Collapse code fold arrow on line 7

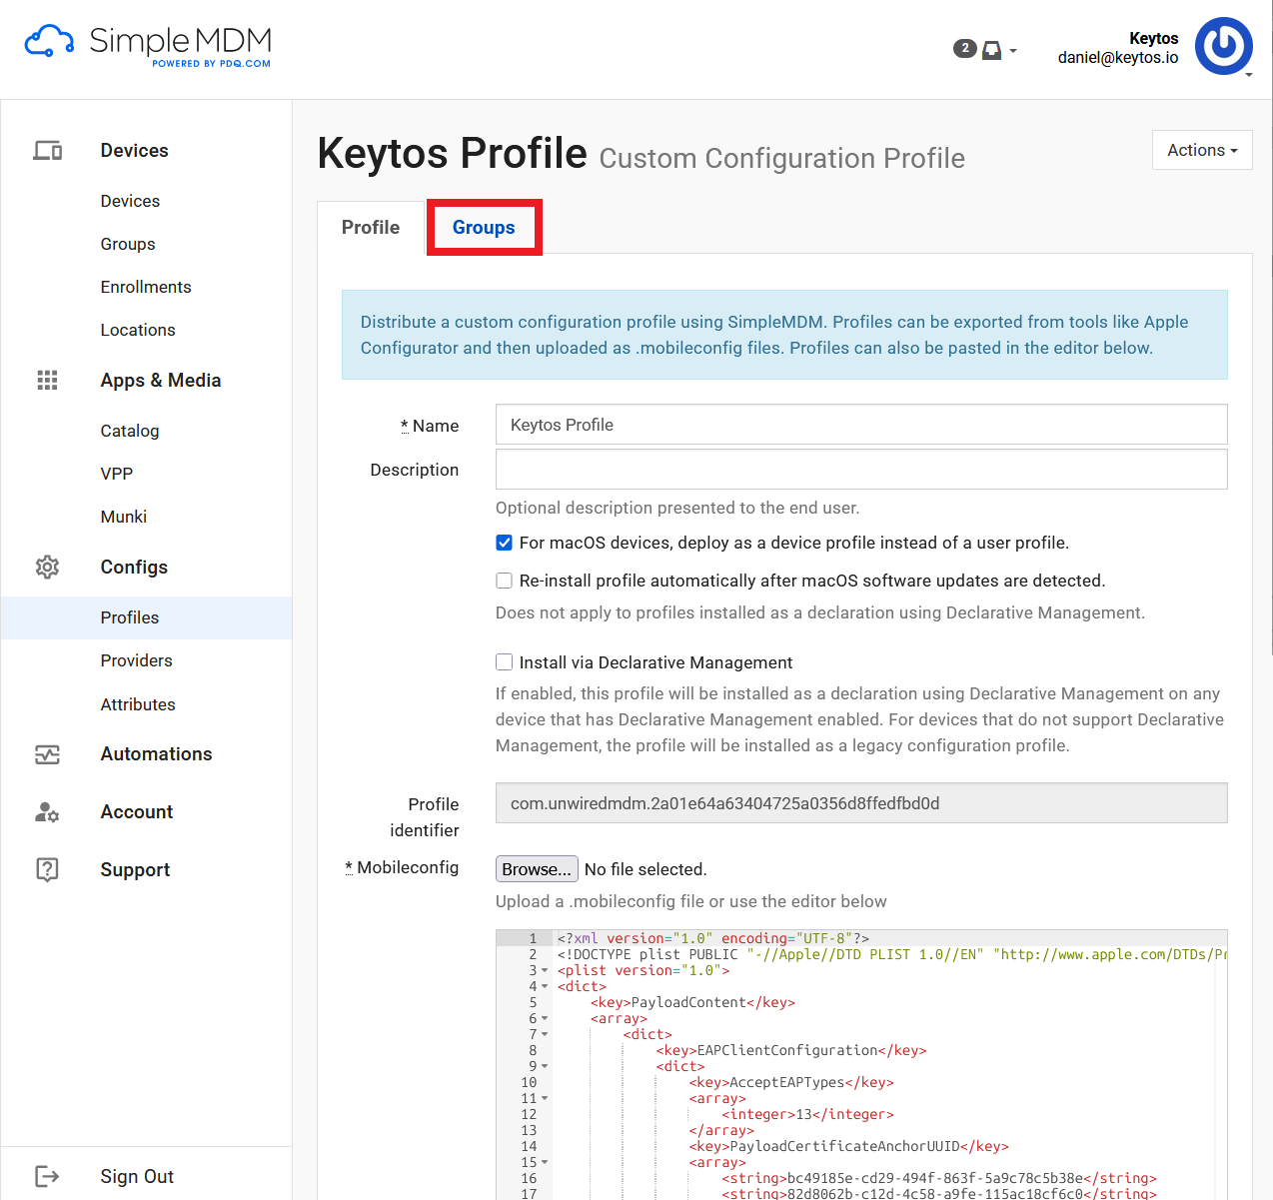(x=545, y=1035)
